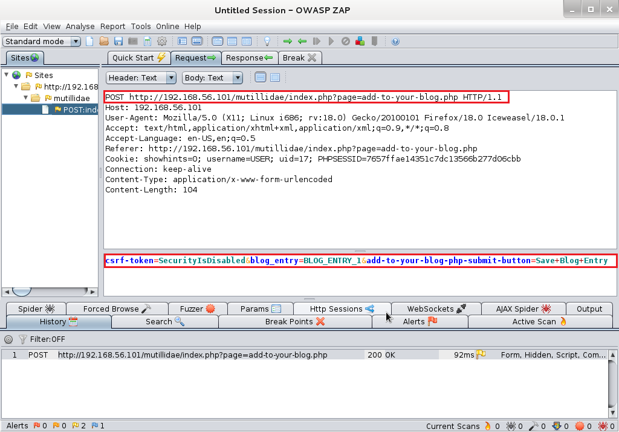
Task: Click the Open Session folder icon
Action: click(x=104, y=41)
